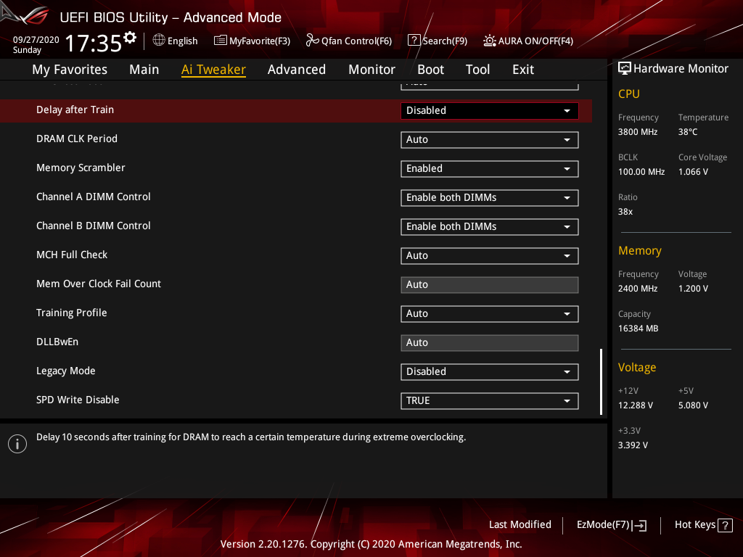Click the globe language icon
This screenshot has width=743, height=557.
click(x=159, y=41)
